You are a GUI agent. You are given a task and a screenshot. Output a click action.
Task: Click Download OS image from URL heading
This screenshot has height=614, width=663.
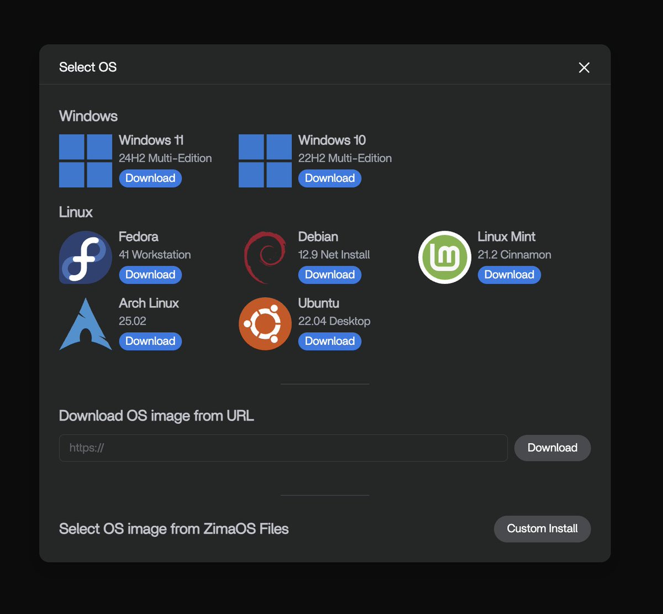156,416
